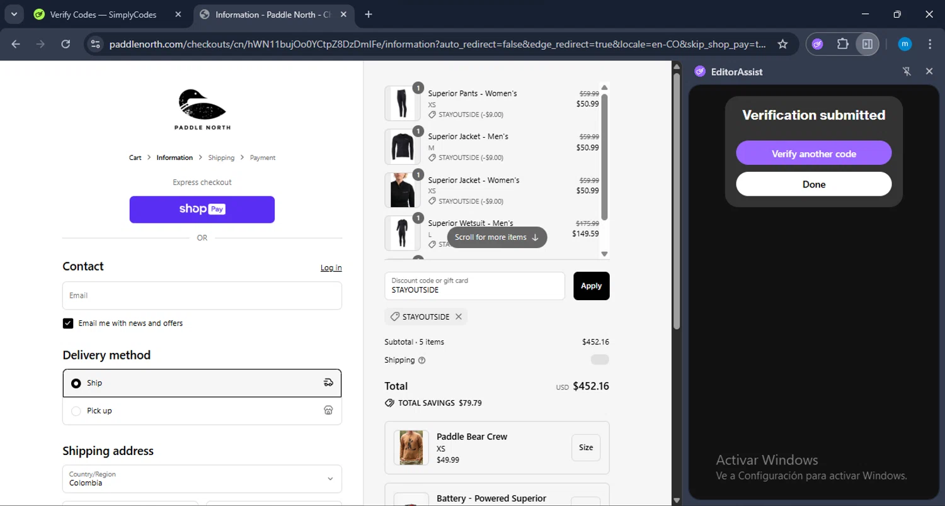Pay with Shop Pay express button
945x506 pixels.
tap(202, 210)
